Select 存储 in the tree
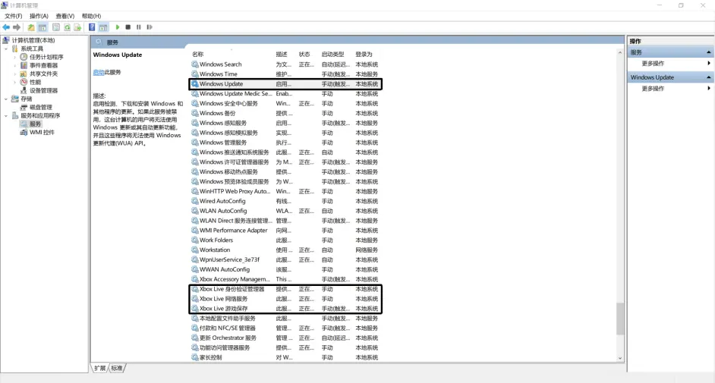Image resolution: width=715 pixels, height=383 pixels. click(27, 99)
